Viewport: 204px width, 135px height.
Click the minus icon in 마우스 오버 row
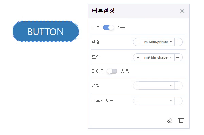tap(178, 101)
